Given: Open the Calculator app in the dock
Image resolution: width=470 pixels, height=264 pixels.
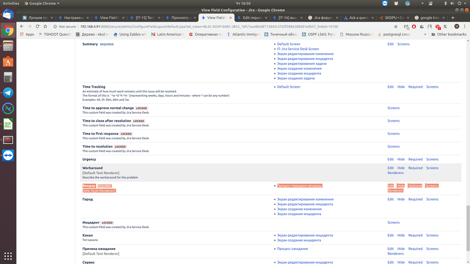Looking at the screenshot, I should (x=8, y=77).
